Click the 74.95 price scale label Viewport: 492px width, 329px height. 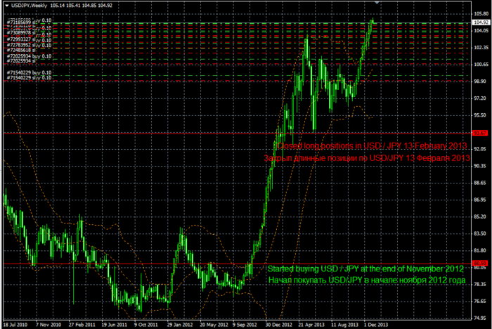(x=481, y=318)
